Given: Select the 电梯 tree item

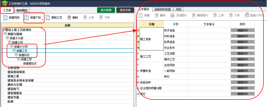Looking at the screenshot, I should (10, 101).
